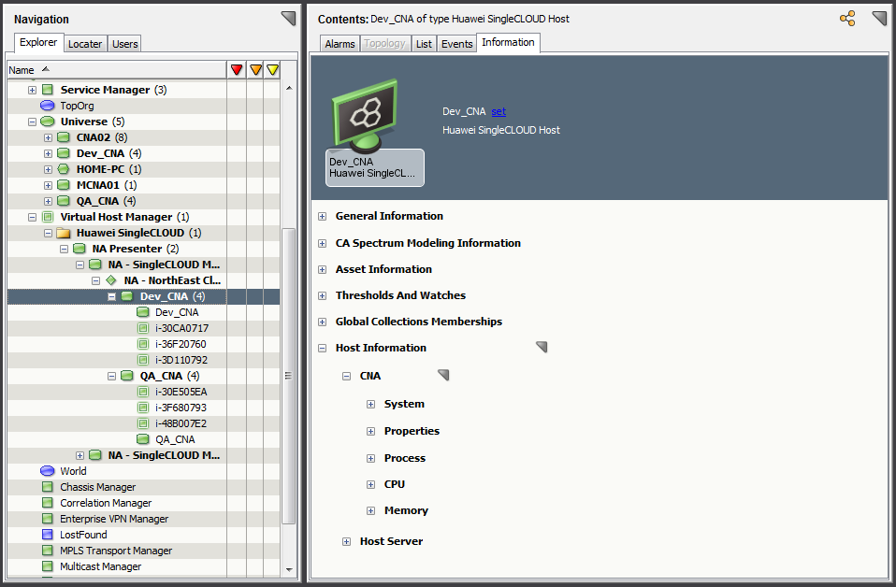Expand the CPU subsection
The height and width of the screenshot is (587, 896).
(x=371, y=485)
